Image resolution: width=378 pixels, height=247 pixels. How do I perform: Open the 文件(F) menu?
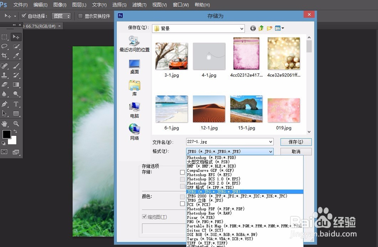(x=20, y=5)
